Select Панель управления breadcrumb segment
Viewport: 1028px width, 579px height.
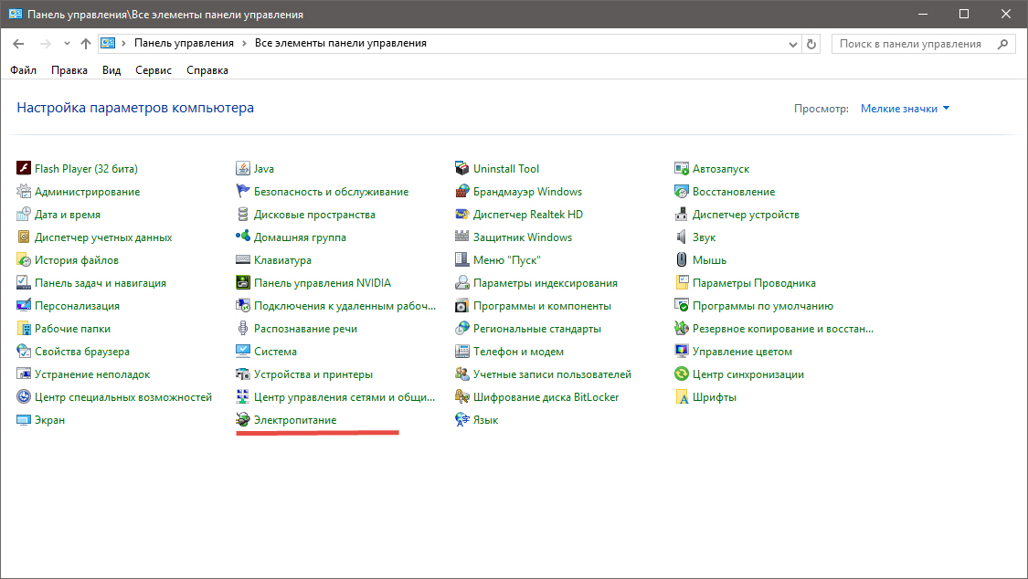click(184, 43)
